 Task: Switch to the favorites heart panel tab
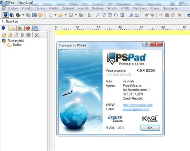pos(28,28)
